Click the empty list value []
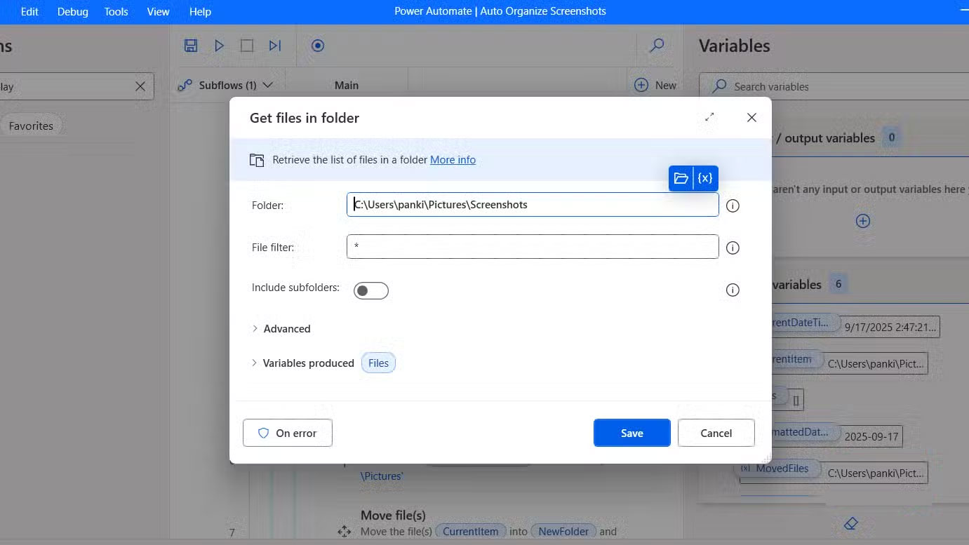969x545 pixels. [796, 400]
